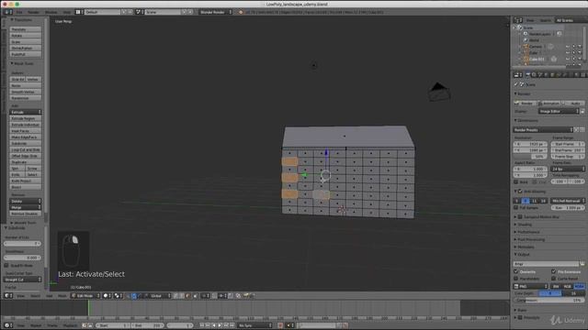Click the Inset Faces button
This screenshot has width=588, height=330.
click(25, 131)
